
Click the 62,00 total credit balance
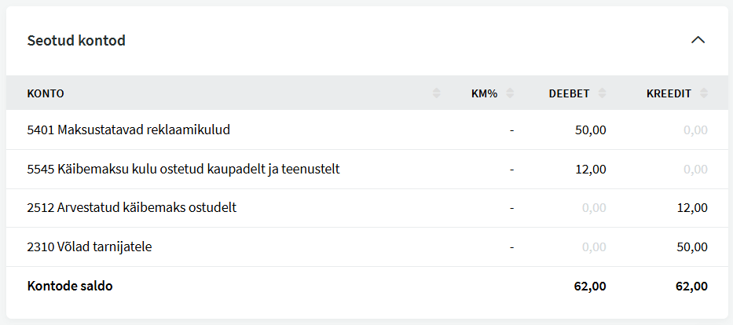click(x=691, y=286)
